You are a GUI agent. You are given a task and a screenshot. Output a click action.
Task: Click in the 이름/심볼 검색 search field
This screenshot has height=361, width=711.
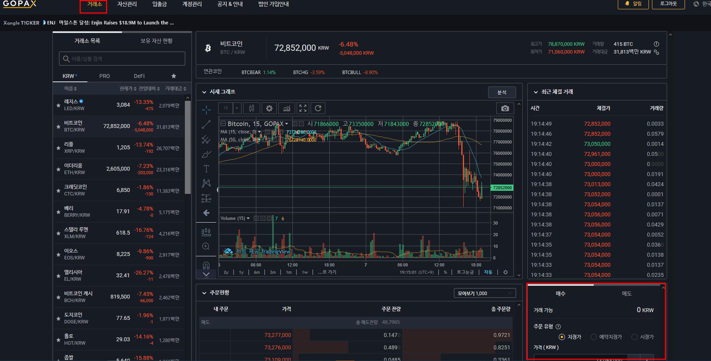[122, 59]
